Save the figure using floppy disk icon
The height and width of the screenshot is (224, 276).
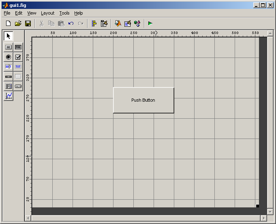pyautogui.click(x=28, y=23)
